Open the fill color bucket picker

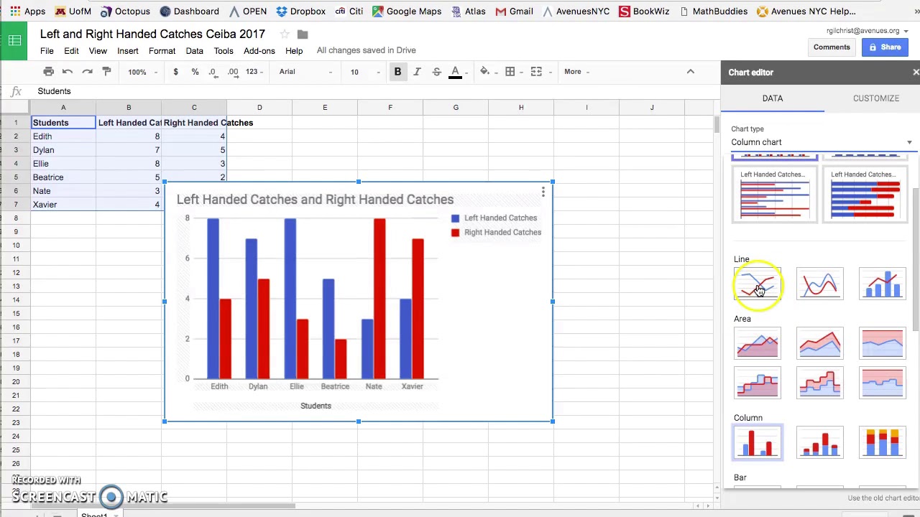[x=487, y=72]
